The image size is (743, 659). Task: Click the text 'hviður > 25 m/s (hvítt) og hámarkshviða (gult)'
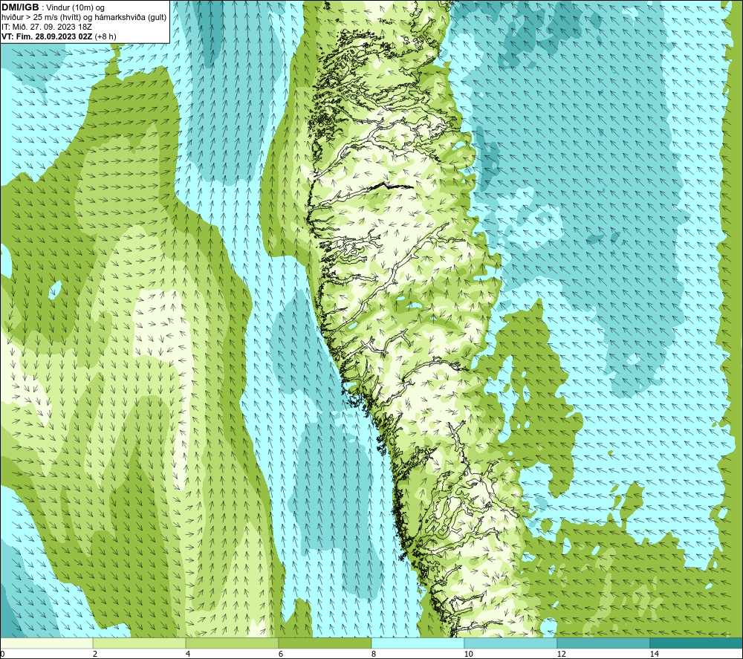tap(84, 17)
